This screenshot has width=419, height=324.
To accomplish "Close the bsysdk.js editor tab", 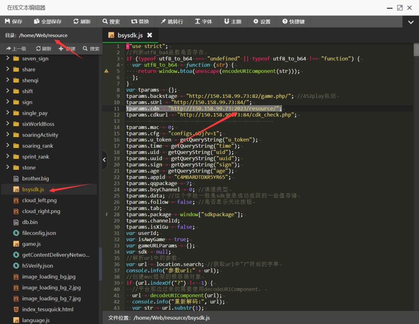I will pyautogui.click(x=150, y=35).
